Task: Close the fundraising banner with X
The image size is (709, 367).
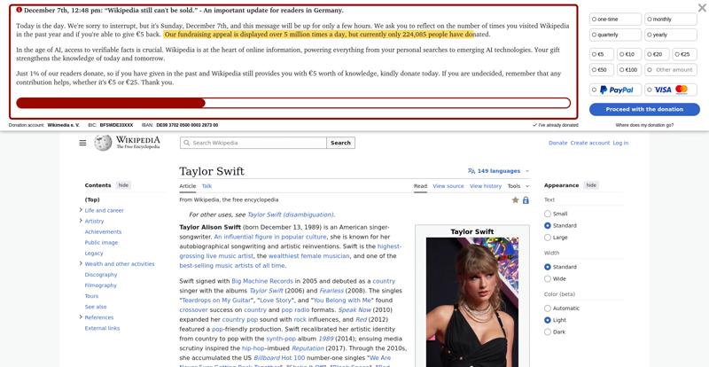Action: (702, 8)
